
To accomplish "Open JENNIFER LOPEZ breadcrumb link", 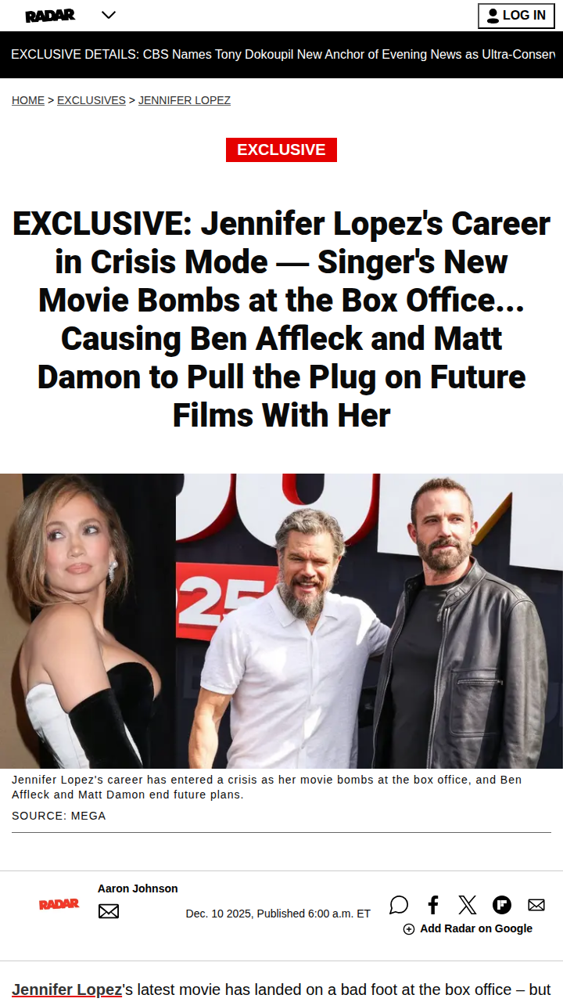I will click(x=185, y=100).
